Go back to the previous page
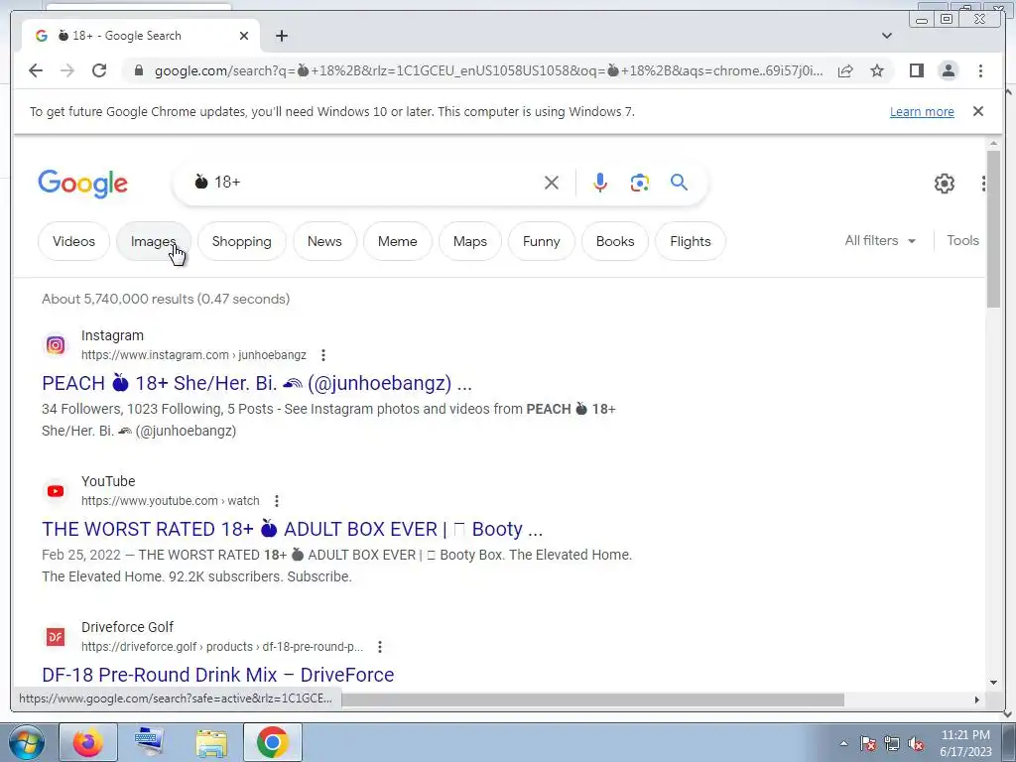 pyautogui.click(x=36, y=70)
